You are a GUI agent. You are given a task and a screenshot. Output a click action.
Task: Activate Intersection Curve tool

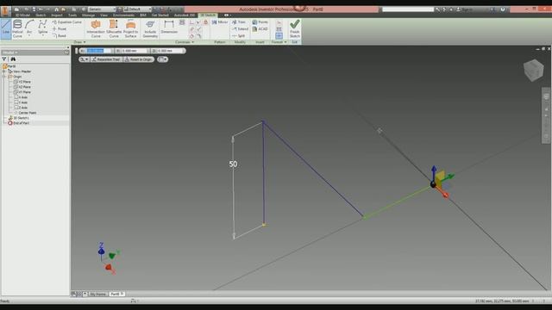[96, 28]
